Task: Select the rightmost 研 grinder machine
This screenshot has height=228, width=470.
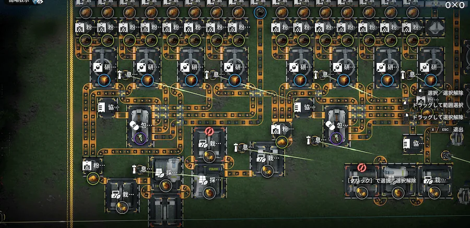Action: click(431, 67)
